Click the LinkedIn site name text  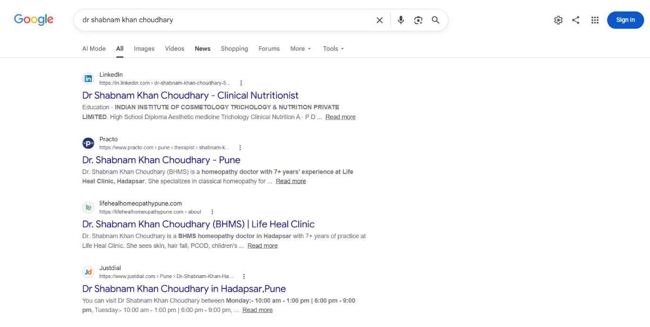tap(111, 75)
